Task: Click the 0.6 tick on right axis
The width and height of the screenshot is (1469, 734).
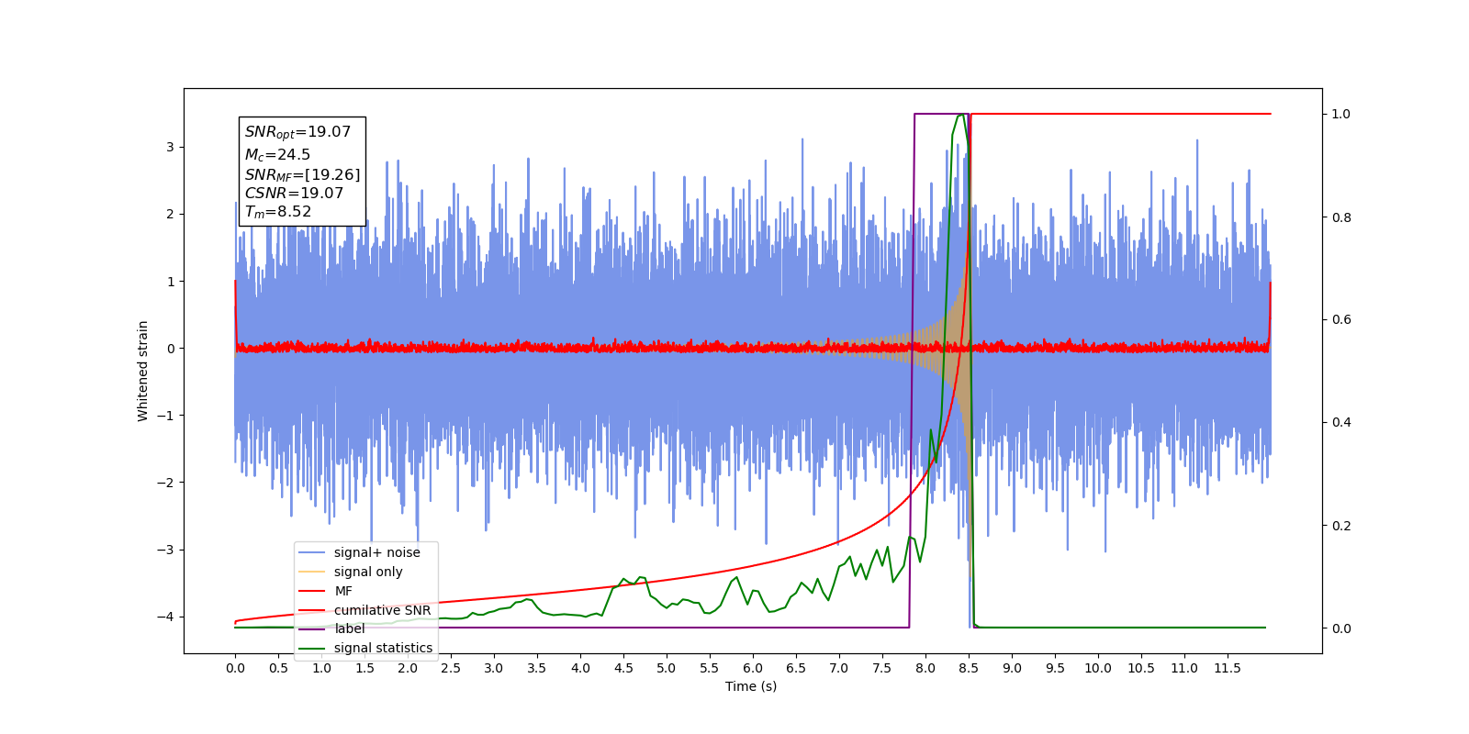Action: [x=1341, y=320]
